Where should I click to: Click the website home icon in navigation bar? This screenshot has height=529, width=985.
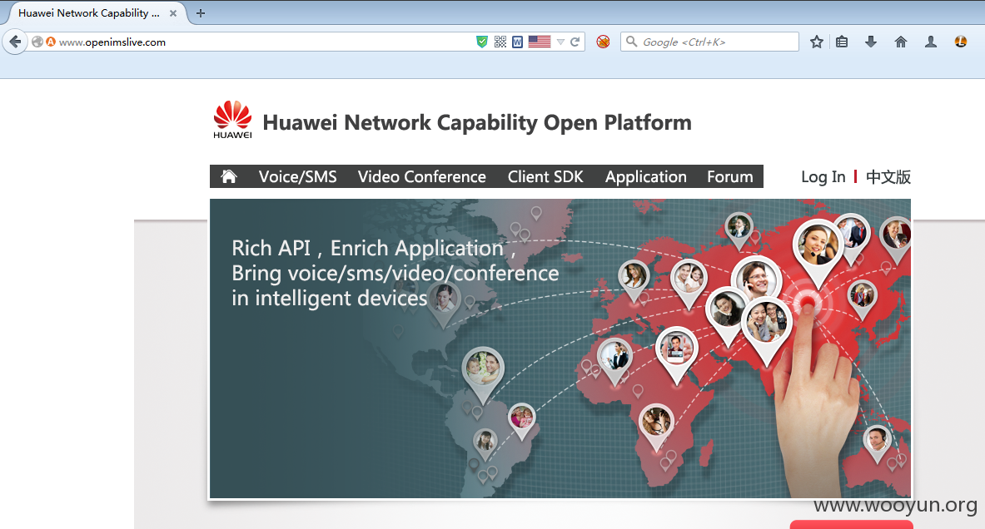coord(229,176)
